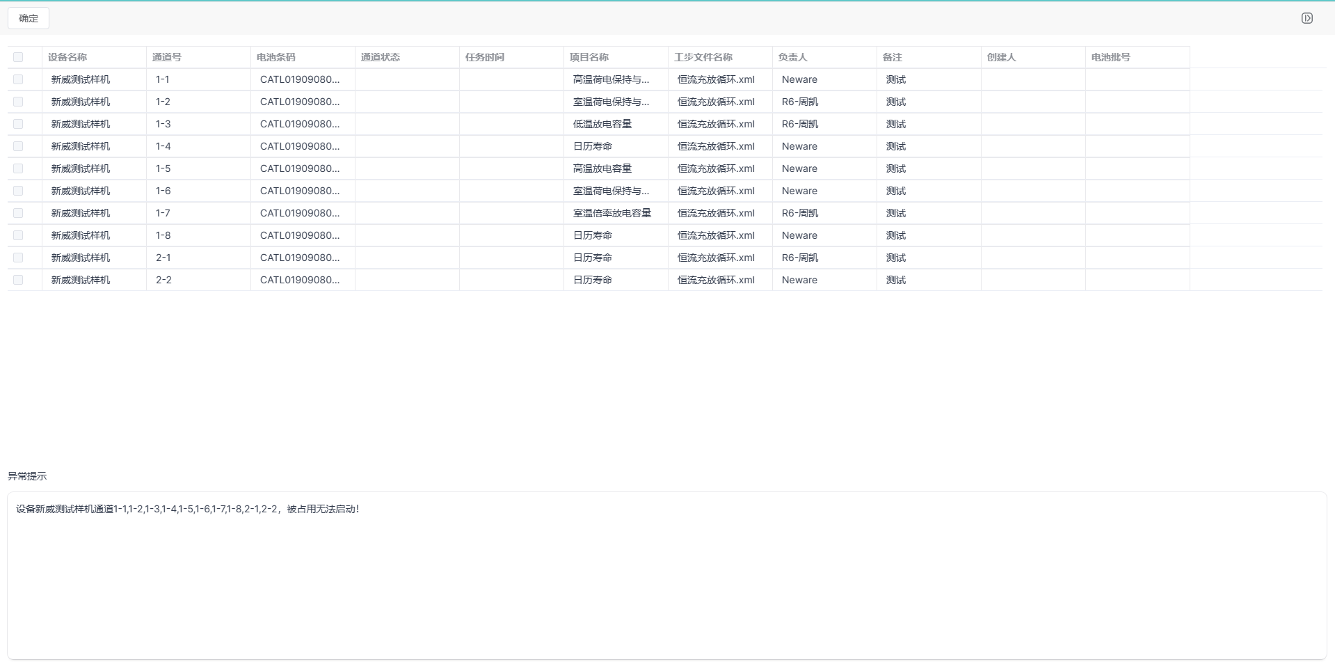Select channel number cell 1-7
The height and width of the screenshot is (662, 1335).
click(x=199, y=213)
